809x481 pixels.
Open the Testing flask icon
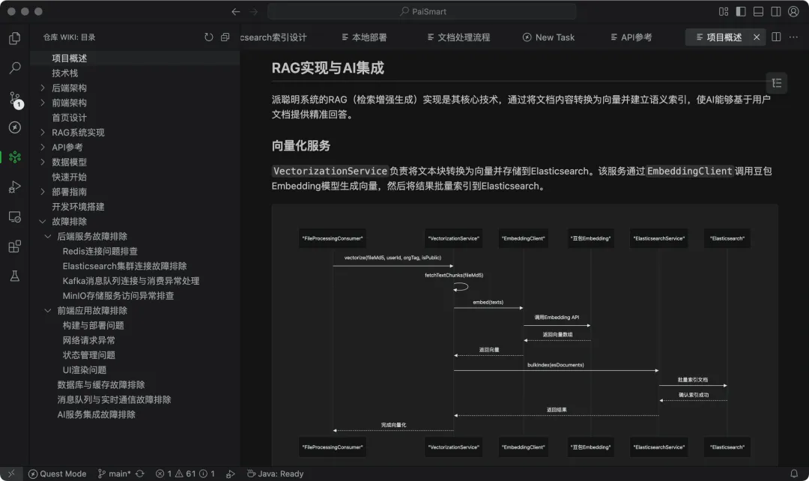coord(15,276)
